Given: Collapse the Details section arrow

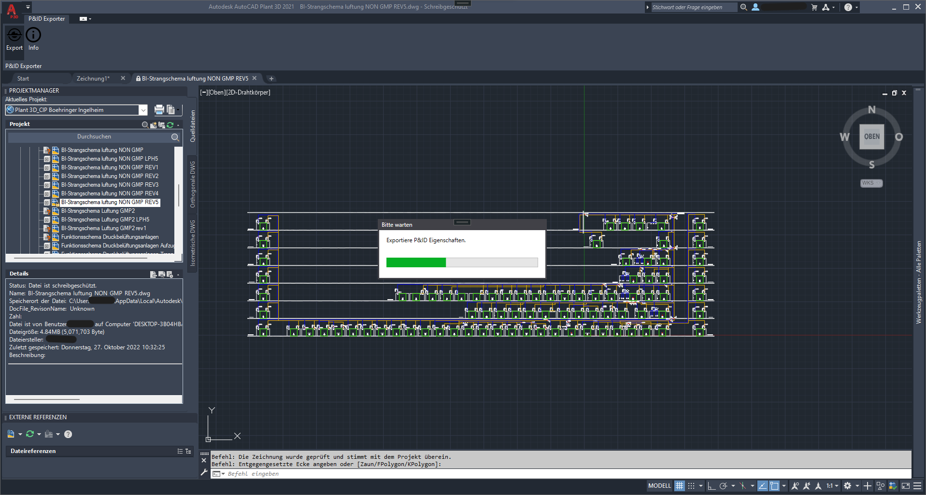Looking at the screenshot, I should (178, 275).
